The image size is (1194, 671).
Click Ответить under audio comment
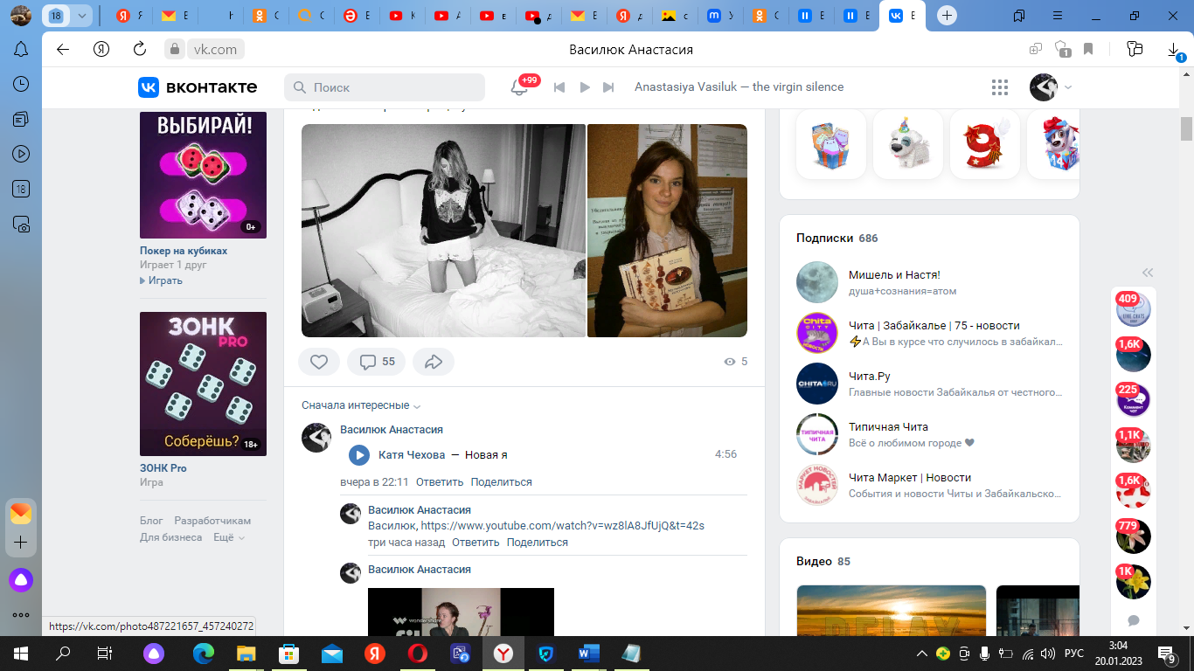click(440, 482)
